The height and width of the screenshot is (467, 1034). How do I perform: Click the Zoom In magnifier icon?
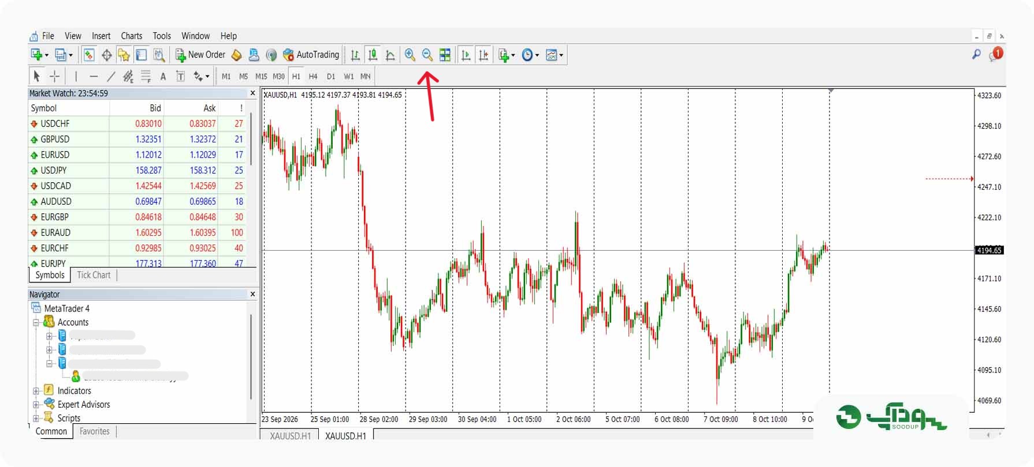click(410, 55)
